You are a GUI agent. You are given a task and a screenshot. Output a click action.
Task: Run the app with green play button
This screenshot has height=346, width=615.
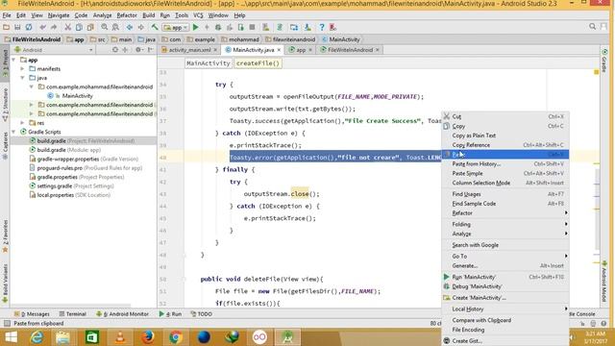point(196,28)
